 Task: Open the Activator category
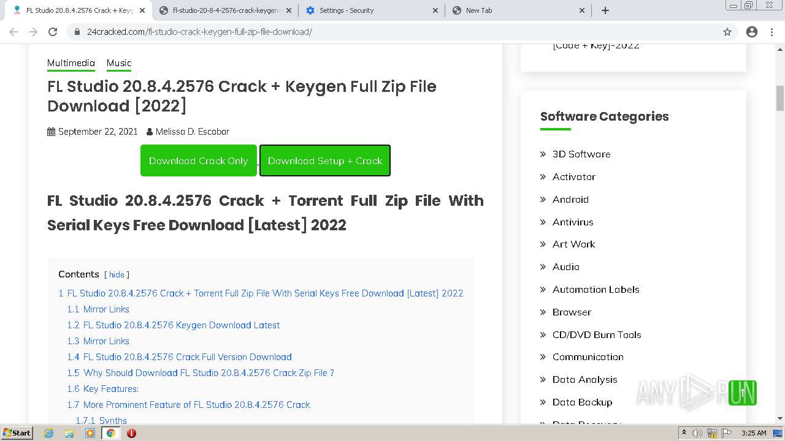574,177
